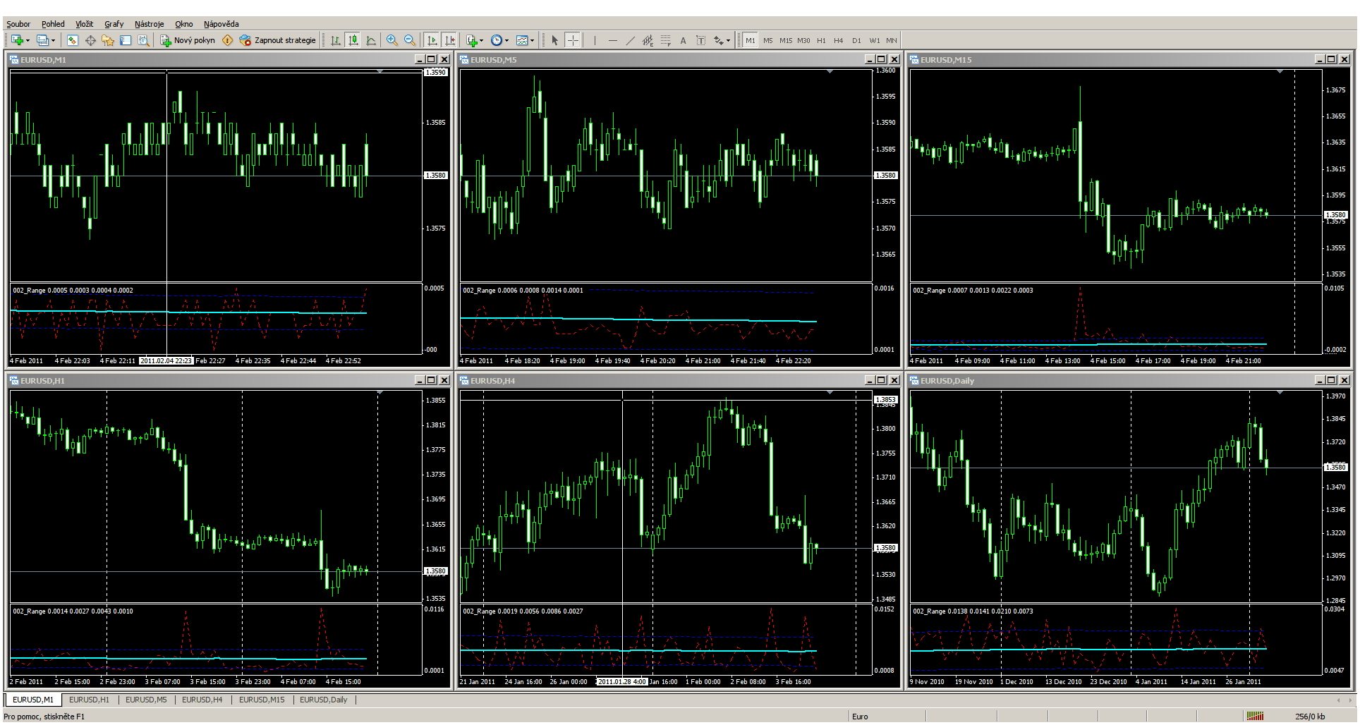Switch to the EURUSD,M5 bottom tab

(146, 700)
